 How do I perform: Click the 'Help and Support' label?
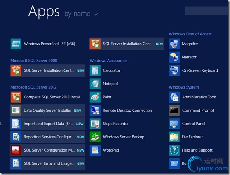click(x=197, y=150)
